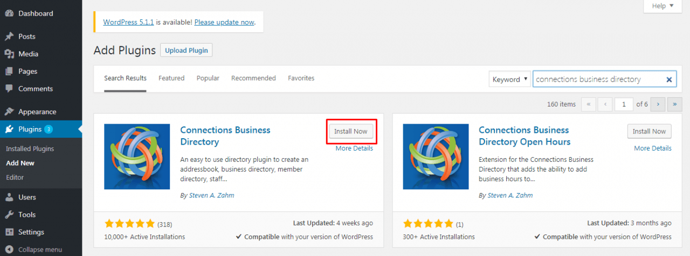Click the '160 items' count text
This screenshot has height=256, width=690.
pyautogui.click(x=561, y=104)
